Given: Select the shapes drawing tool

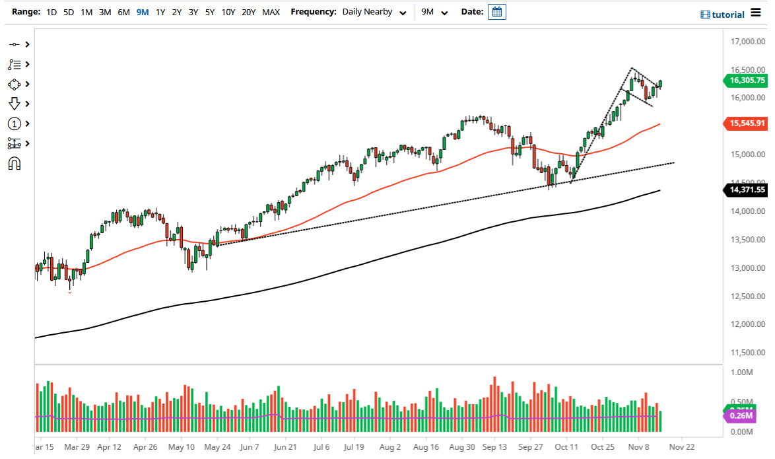Looking at the screenshot, I should point(13,84).
